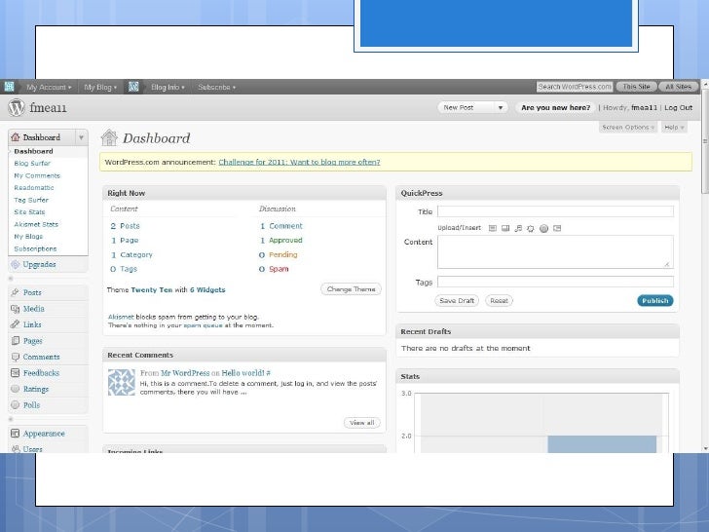Viewport: 709px width, 532px height.
Task: Click the QuickPress Title input field
Action: click(555, 211)
